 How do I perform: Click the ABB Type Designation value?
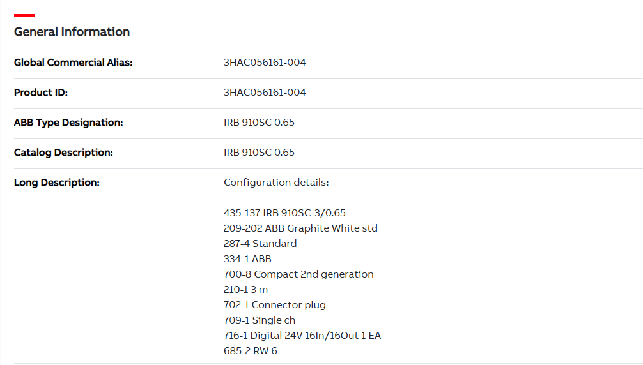point(259,123)
